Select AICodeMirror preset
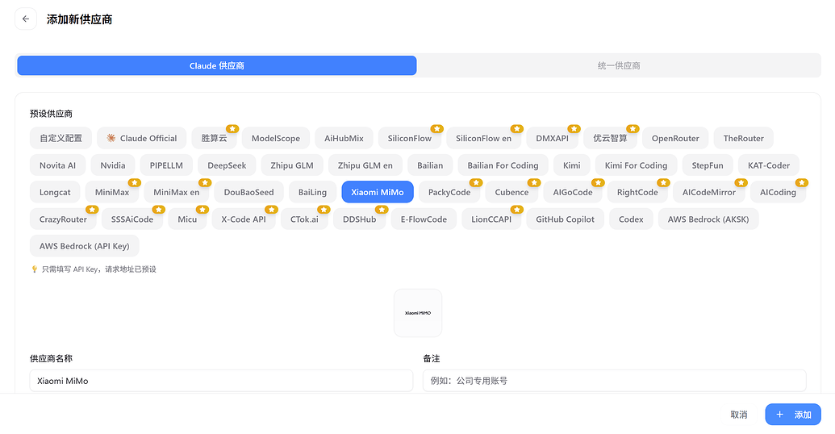Viewport: 835px width, 434px height. 709,192
